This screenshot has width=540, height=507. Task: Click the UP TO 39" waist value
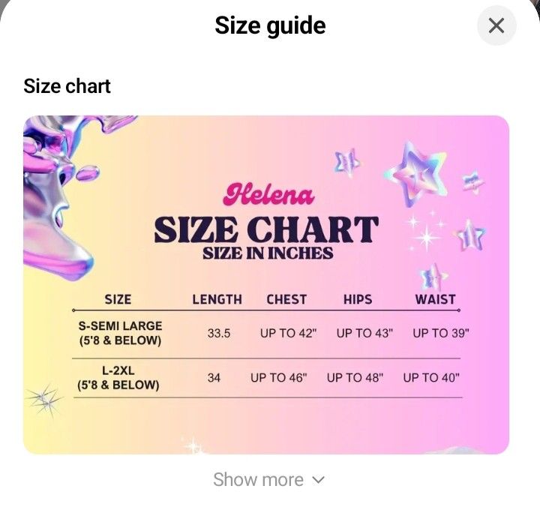point(441,334)
